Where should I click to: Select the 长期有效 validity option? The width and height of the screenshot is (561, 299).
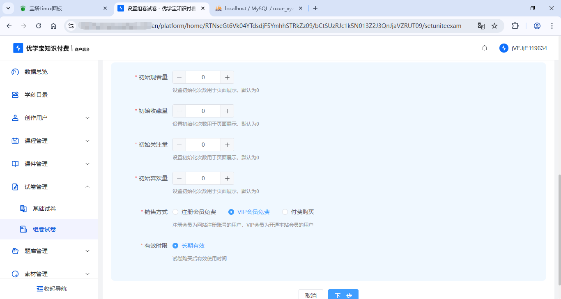[x=176, y=245]
